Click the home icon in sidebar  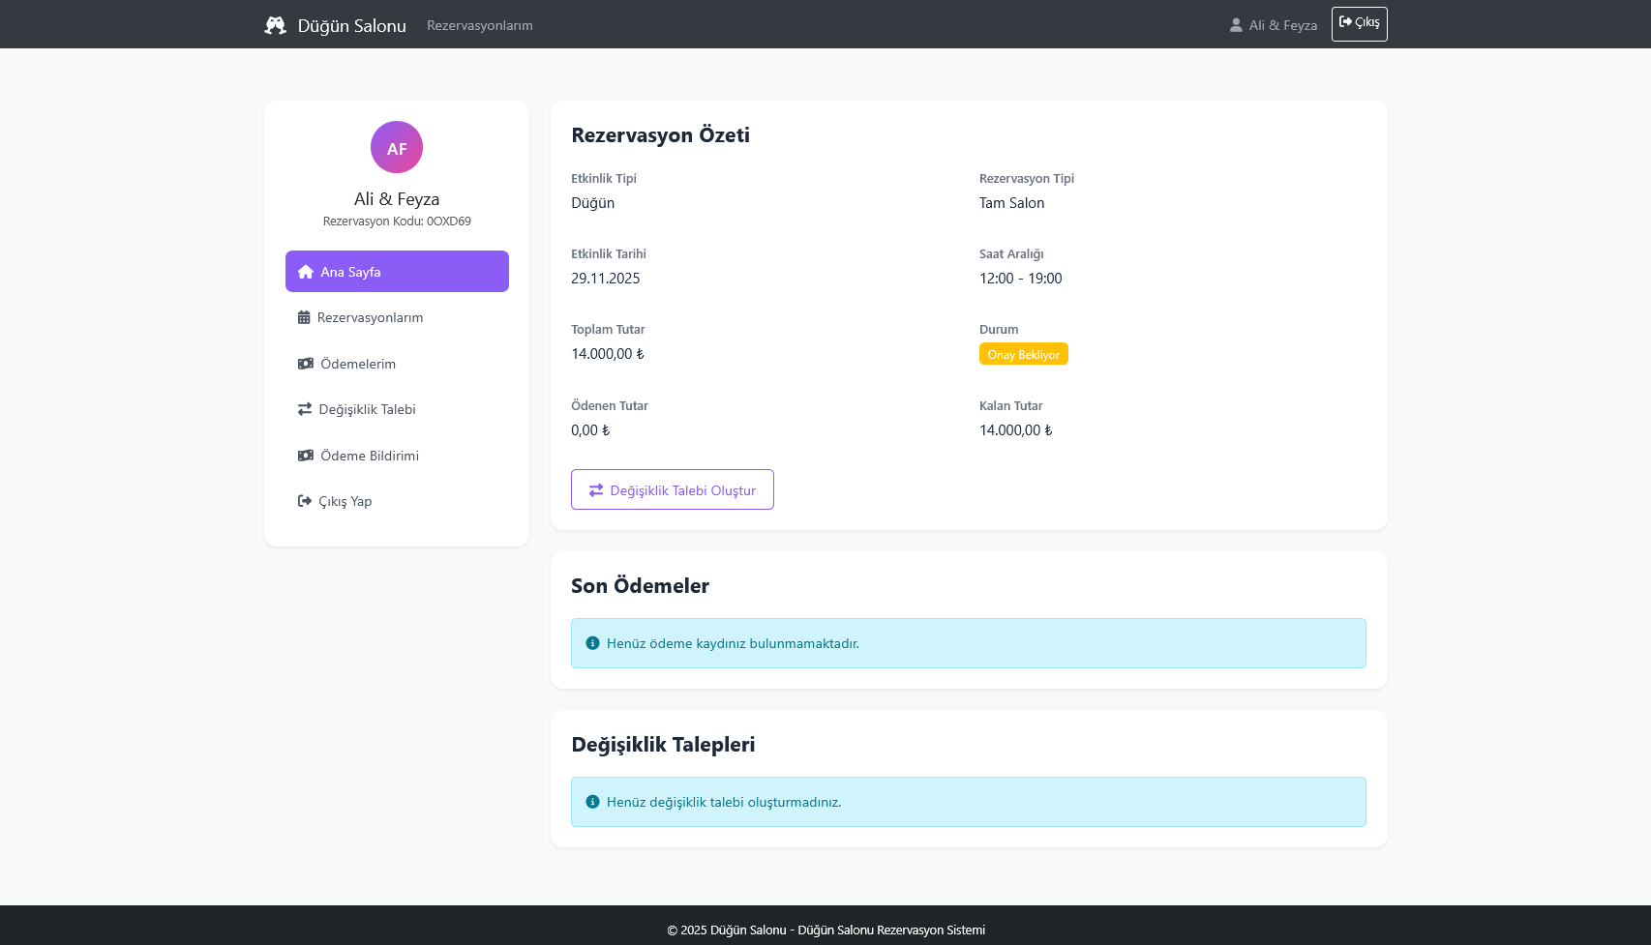click(306, 272)
